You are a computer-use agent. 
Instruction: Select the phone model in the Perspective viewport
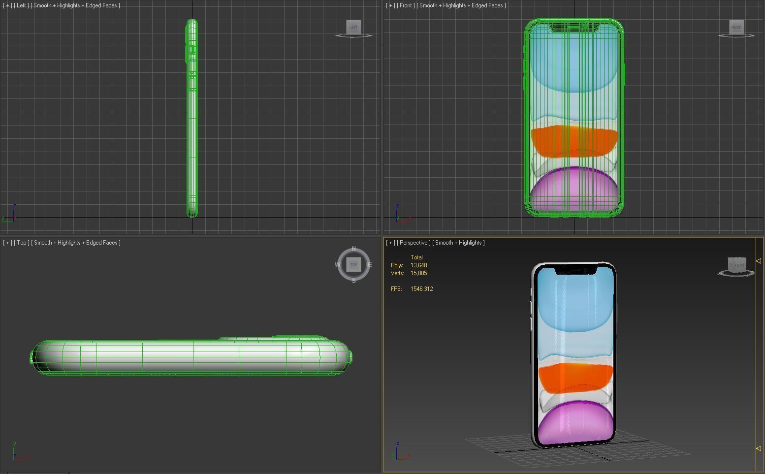(574, 355)
